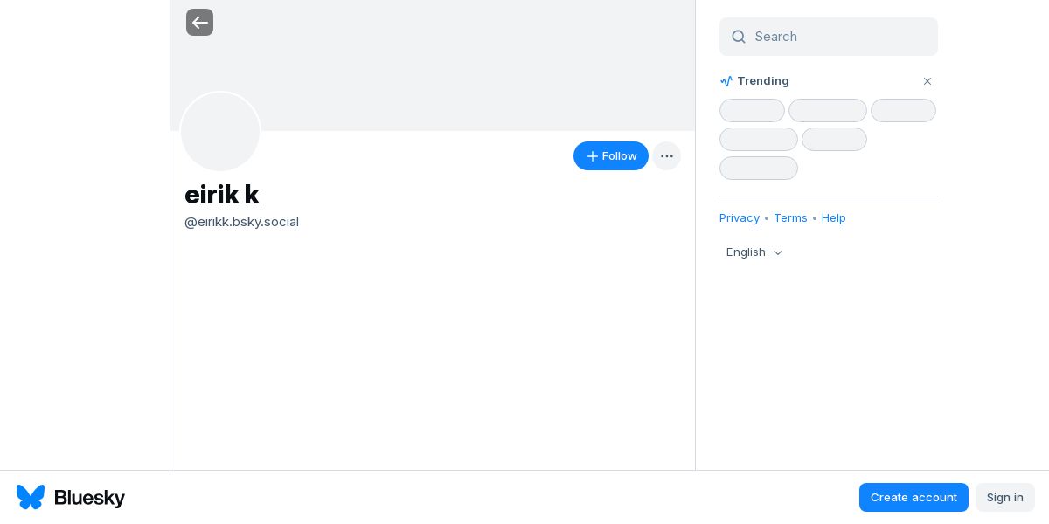The width and height of the screenshot is (1049, 524).
Task: Click the Sign in button
Action: (x=1004, y=497)
